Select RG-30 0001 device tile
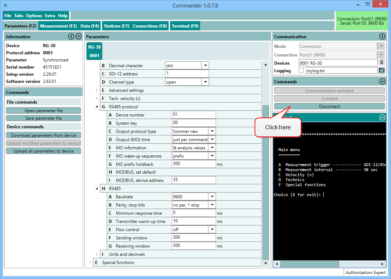Screen dimensions: 391x279 tap(95, 51)
